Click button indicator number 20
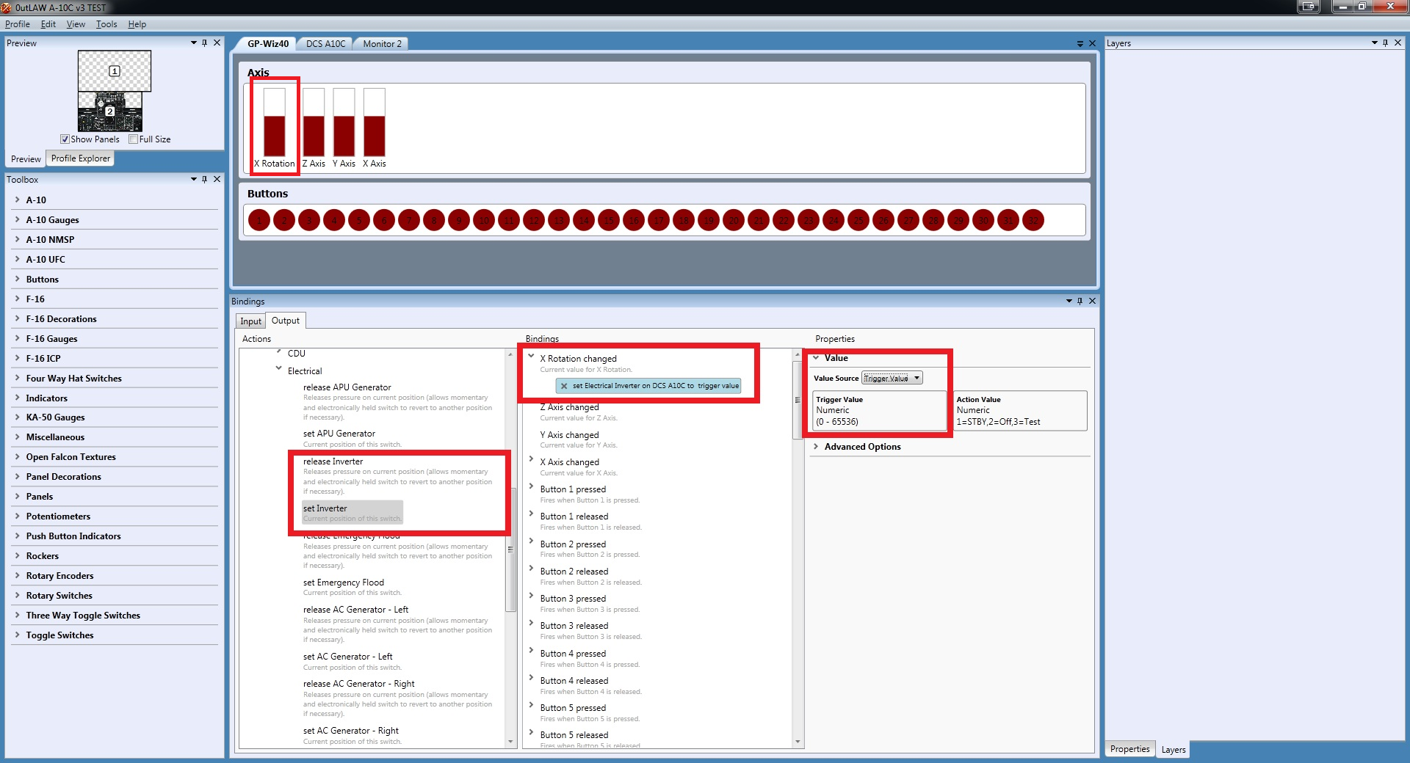Image resolution: width=1410 pixels, height=763 pixels. click(734, 220)
